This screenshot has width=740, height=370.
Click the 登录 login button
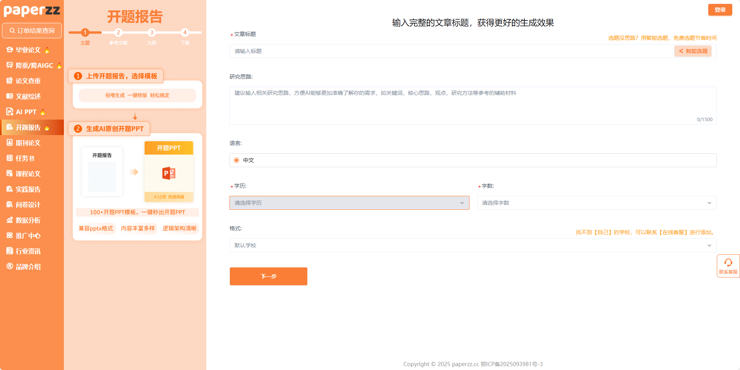click(x=720, y=10)
